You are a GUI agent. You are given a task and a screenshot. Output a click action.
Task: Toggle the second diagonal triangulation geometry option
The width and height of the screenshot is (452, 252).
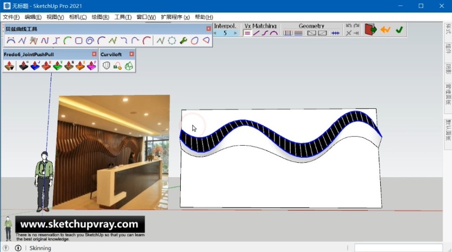pyautogui.click(x=322, y=33)
